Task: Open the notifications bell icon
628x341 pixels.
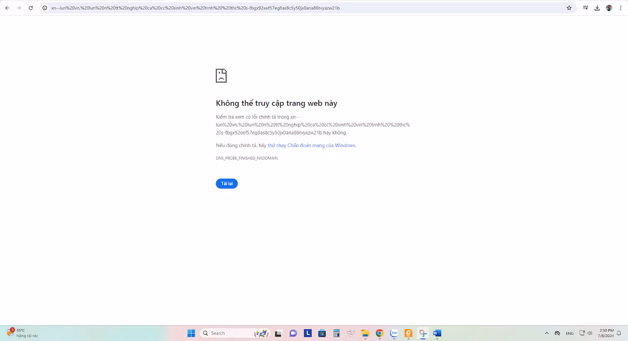Action: pos(619,333)
